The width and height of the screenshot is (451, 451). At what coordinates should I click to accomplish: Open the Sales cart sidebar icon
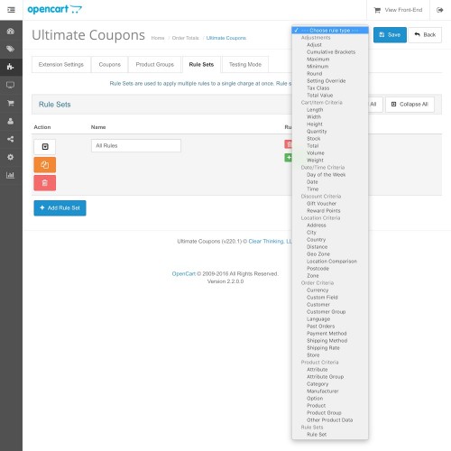(11, 103)
